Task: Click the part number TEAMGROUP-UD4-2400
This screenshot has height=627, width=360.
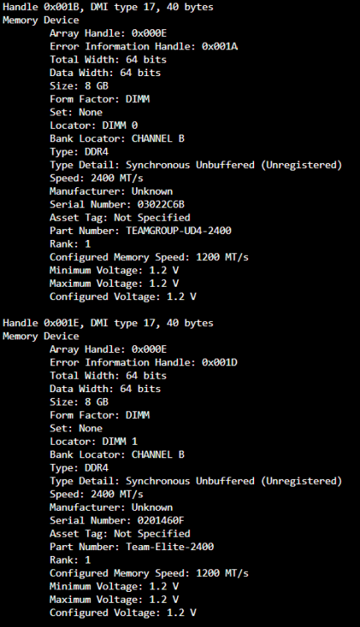Action: click(x=179, y=231)
